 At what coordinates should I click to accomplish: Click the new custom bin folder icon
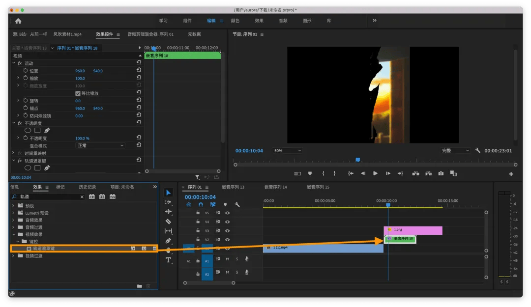pos(140,286)
